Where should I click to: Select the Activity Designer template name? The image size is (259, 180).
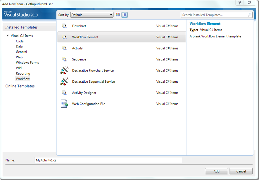coord(84,93)
